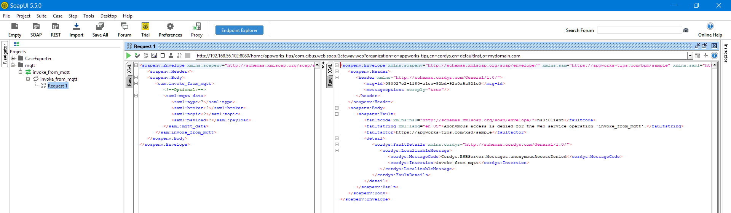Viewport: 731px width, 213px height.
Task: Click response editor scroll up arrow
Action: pos(715,65)
